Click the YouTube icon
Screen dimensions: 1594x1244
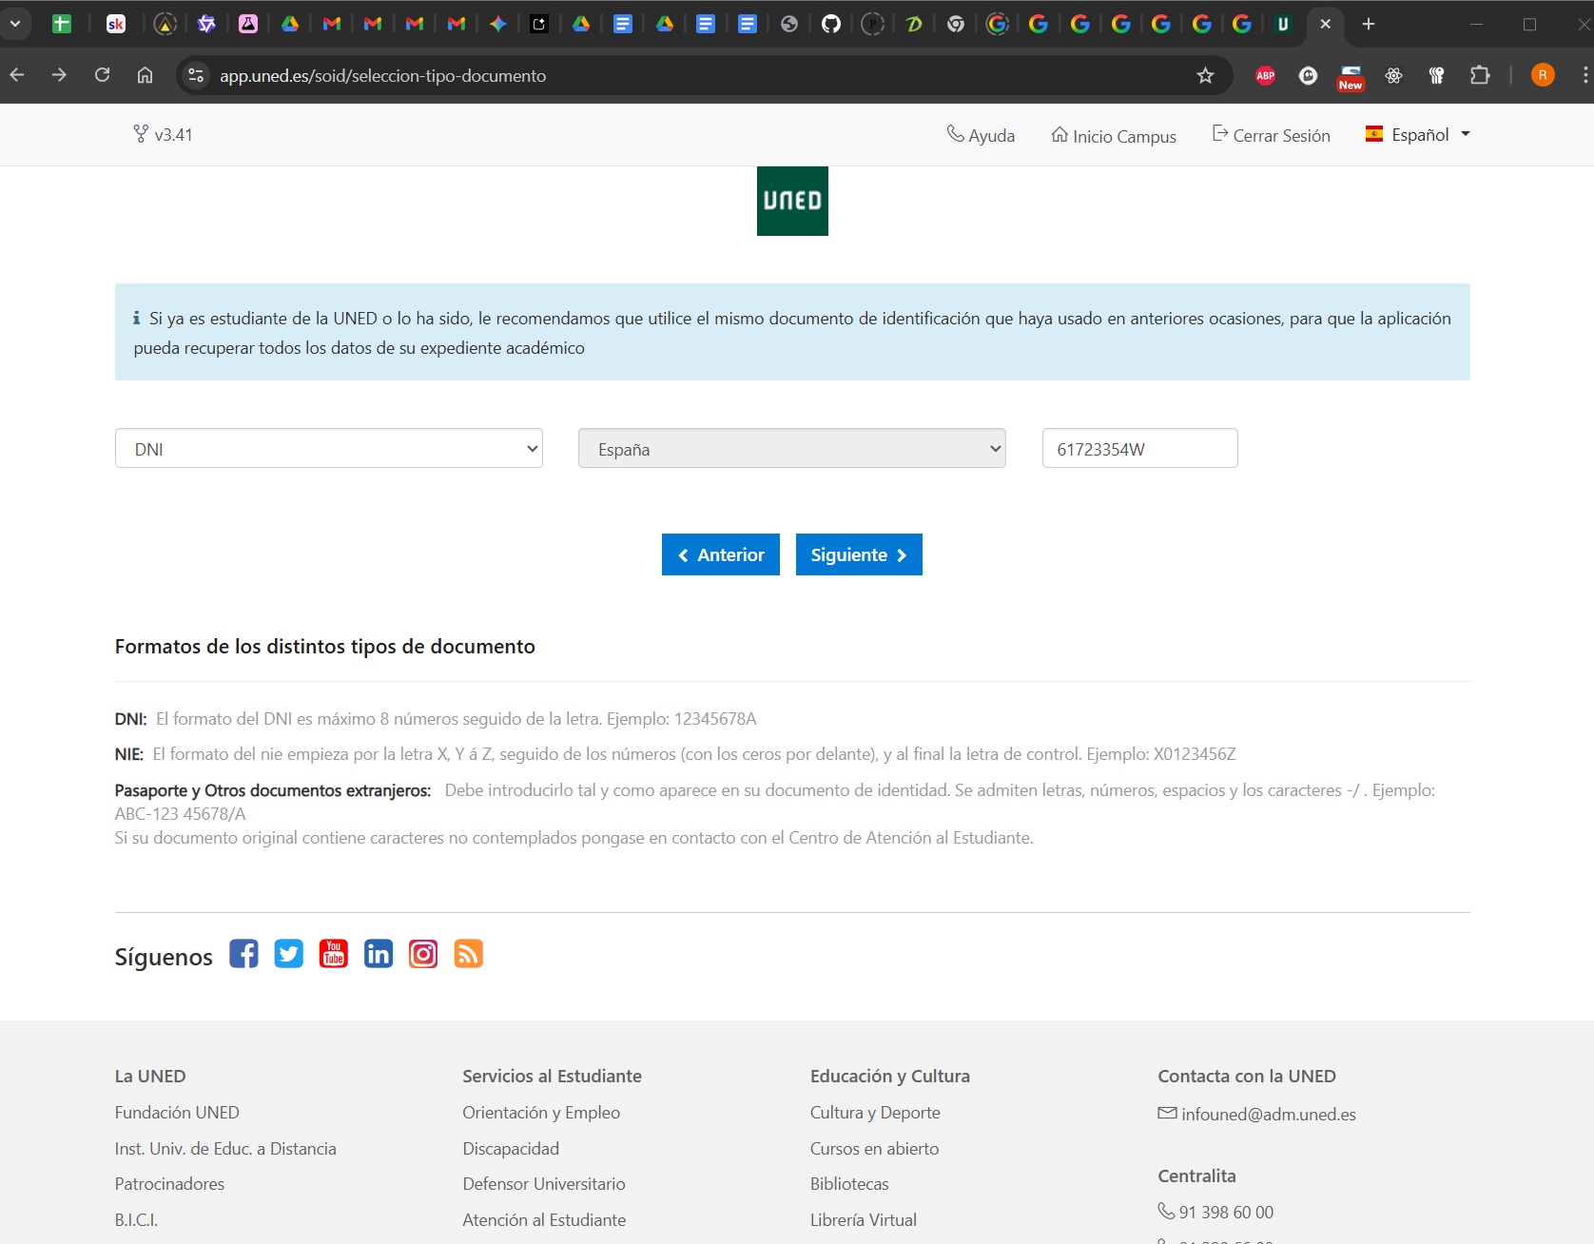333,954
